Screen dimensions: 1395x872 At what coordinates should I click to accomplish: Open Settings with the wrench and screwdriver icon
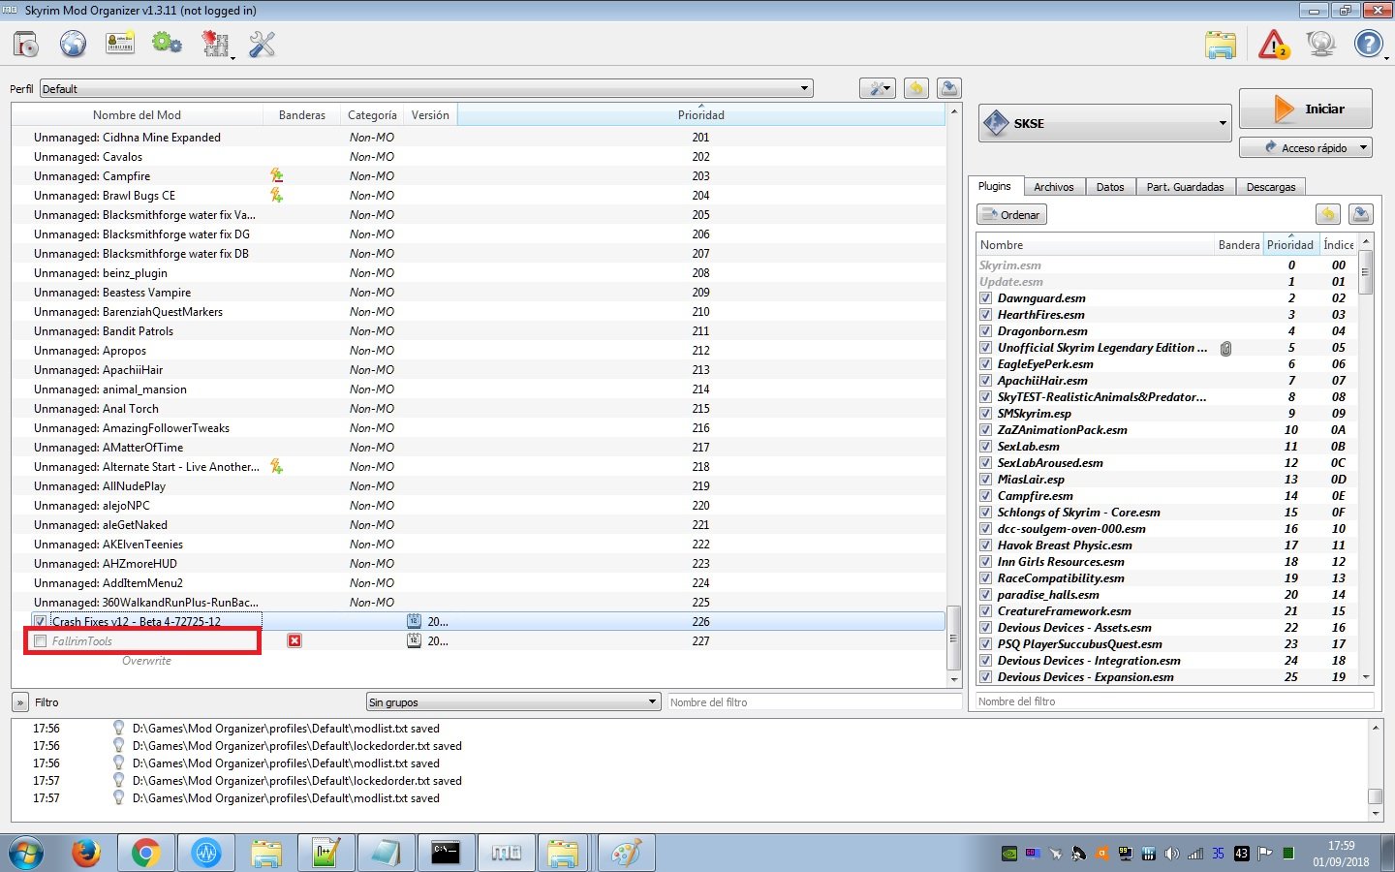(x=263, y=45)
